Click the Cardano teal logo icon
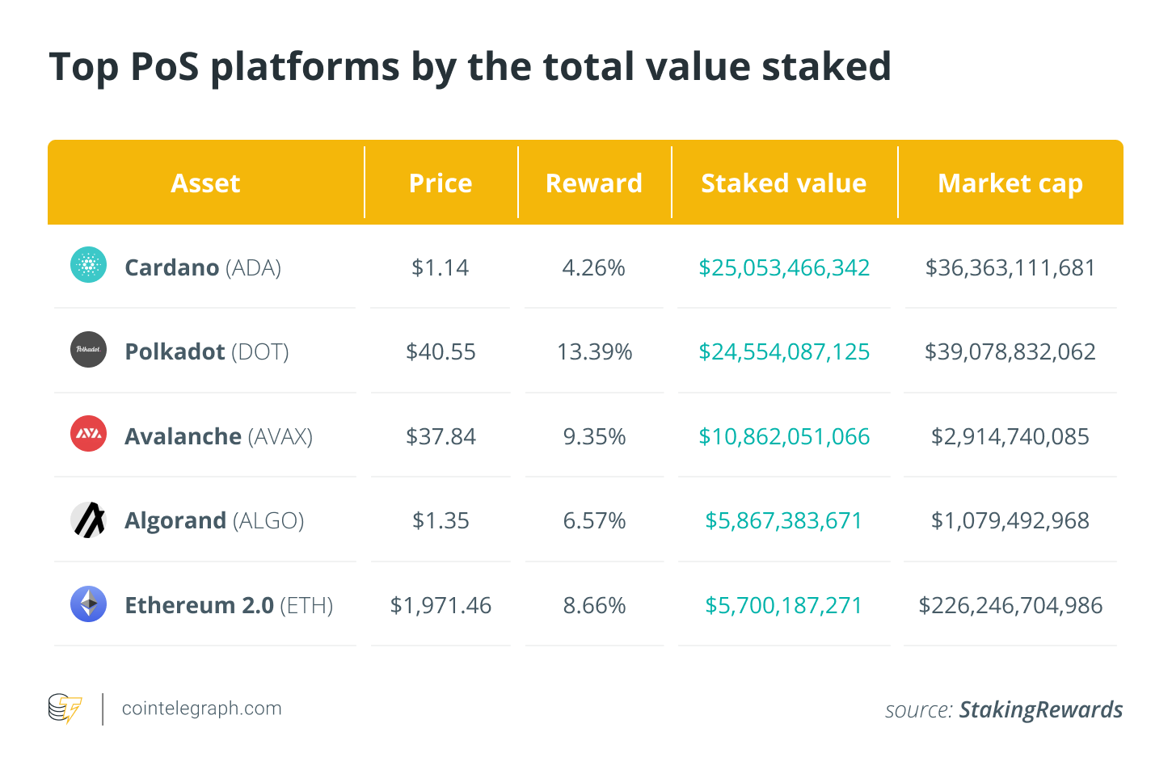Screen dimensions: 1172x774 89,265
